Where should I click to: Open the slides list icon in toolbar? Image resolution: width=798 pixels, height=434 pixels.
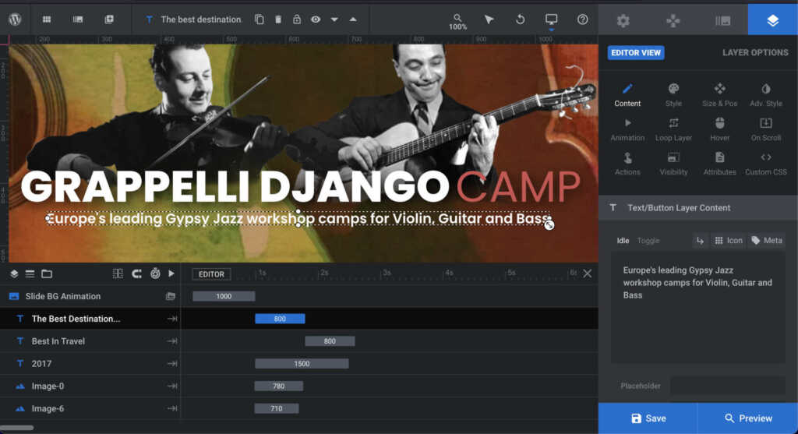(x=77, y=19)
